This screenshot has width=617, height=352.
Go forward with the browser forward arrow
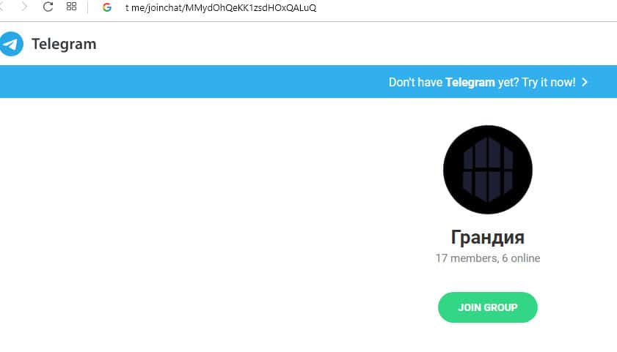tap(24, 7)
